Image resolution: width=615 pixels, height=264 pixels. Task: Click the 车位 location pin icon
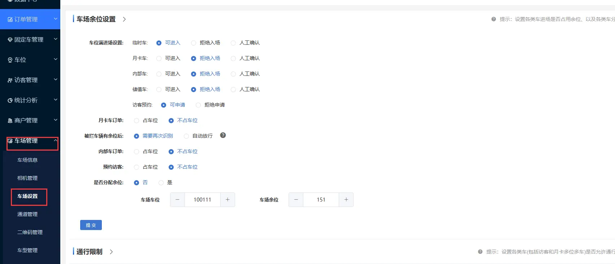[x=10, y=60]
